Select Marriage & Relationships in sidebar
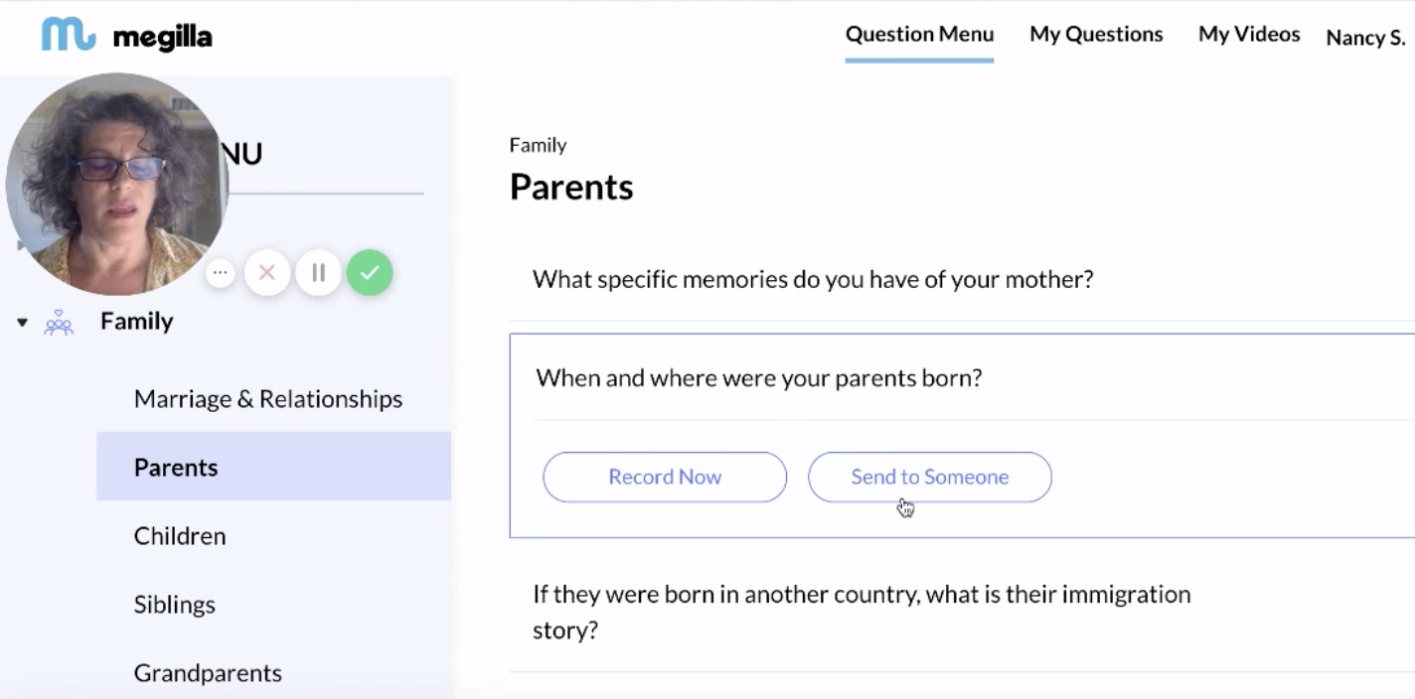This screenshot has height=699, width=1415. click(268, 399)
